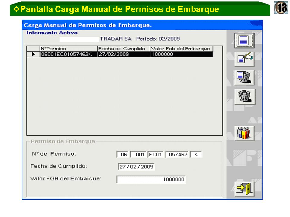Click the exit door icon

pyautogui.click(x=244, y=189)
